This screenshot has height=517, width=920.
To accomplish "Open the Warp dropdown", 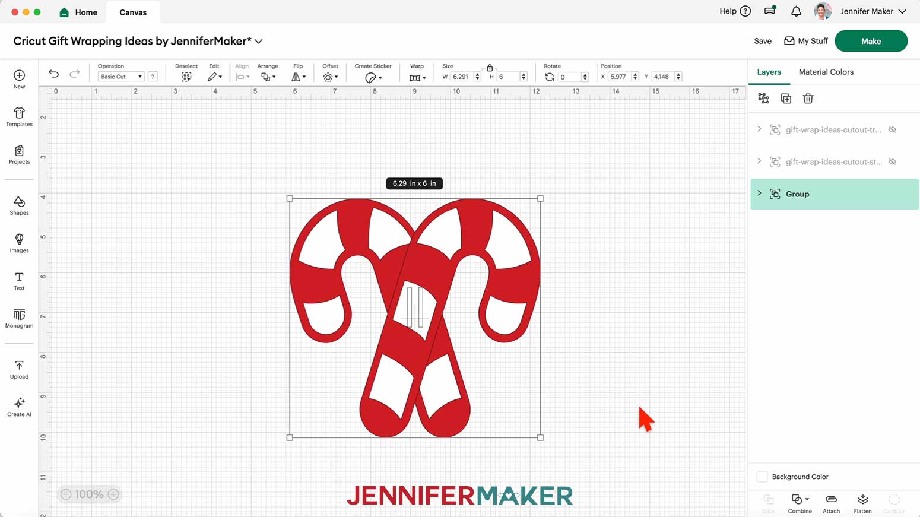I will coord(417,78).
